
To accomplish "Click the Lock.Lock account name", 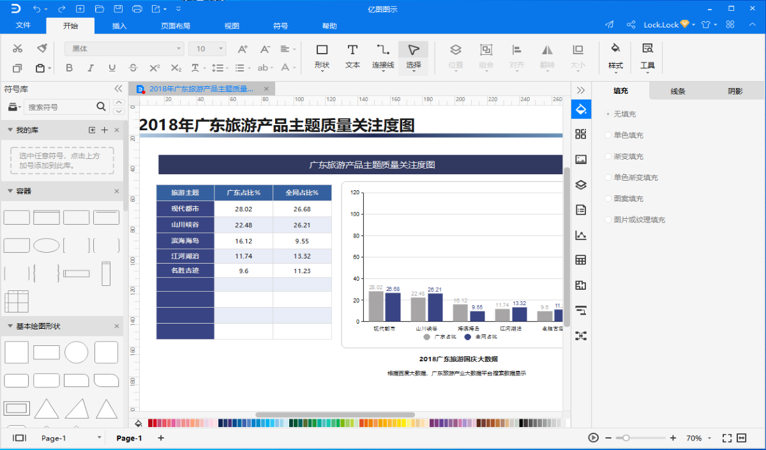I will 661,25.
